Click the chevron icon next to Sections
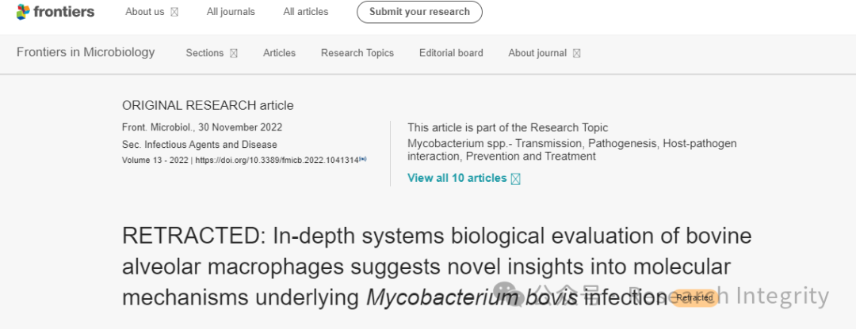856x329 pixels. pyautogui.click(x=234, y=53)
